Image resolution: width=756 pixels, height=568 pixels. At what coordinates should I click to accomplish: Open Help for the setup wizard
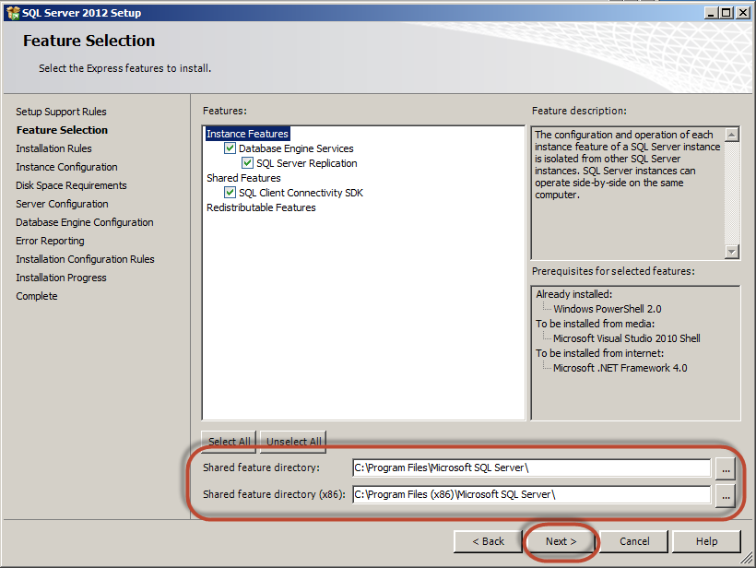pyautogui.click(x=706, y=541)
